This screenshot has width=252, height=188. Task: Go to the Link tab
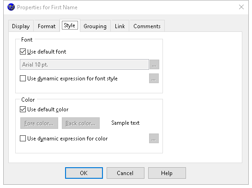(120, 26)
